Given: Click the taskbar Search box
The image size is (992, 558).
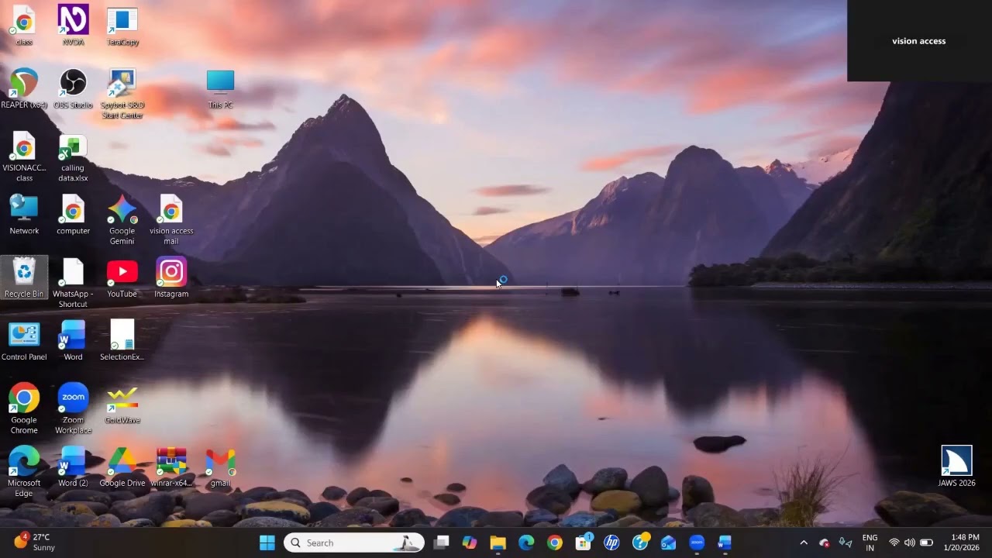Looking at the screenshot, I should tap(354, 542).
